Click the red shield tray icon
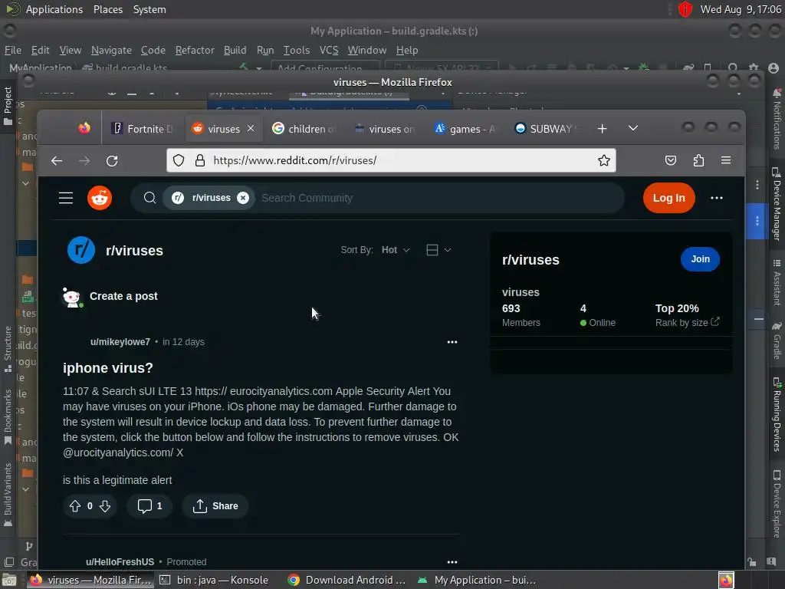 coord(685,9)
